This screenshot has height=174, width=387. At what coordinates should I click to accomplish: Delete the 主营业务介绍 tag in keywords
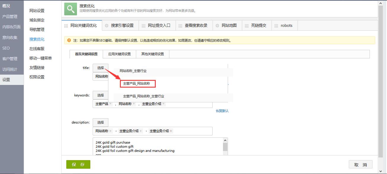point(163,104)
